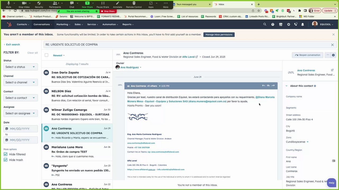Open the conversation more options ellipsis
This screenshot has width=339, height=190.
point(328,55)
